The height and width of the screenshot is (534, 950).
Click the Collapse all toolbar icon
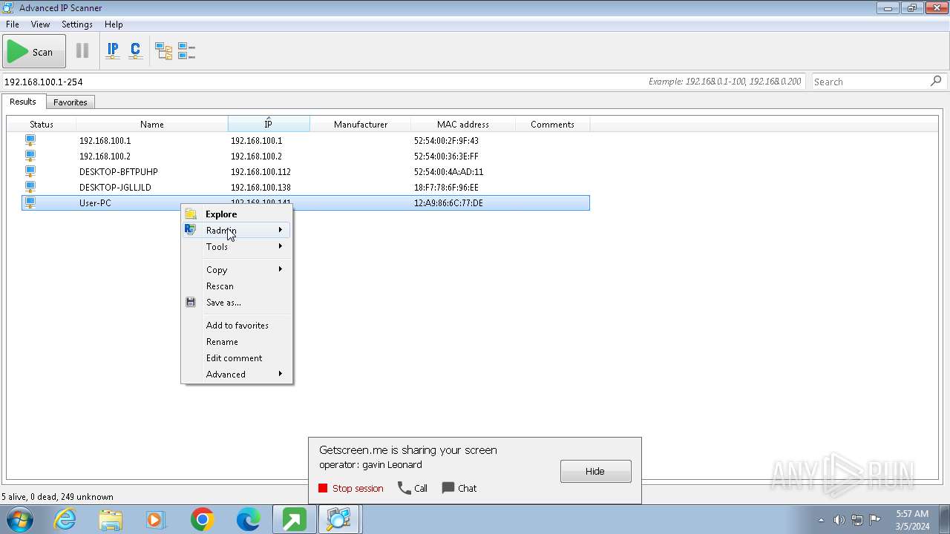click(186, 51)
